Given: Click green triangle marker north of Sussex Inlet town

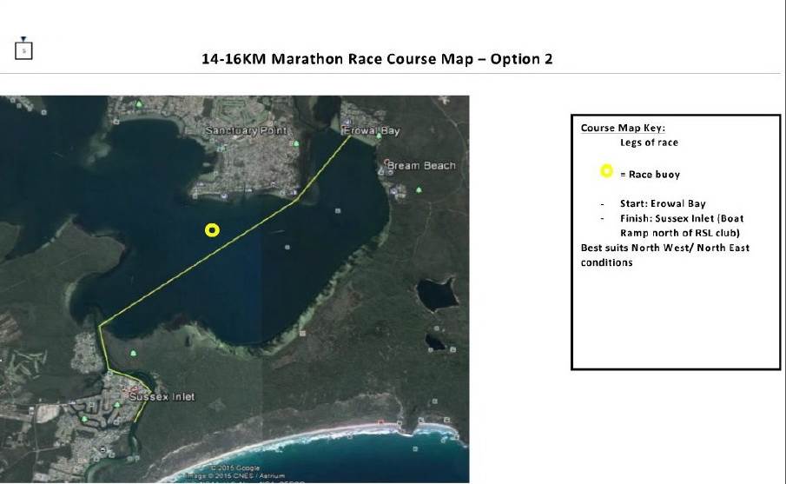Looking at the screenshot, I should 132,353.
